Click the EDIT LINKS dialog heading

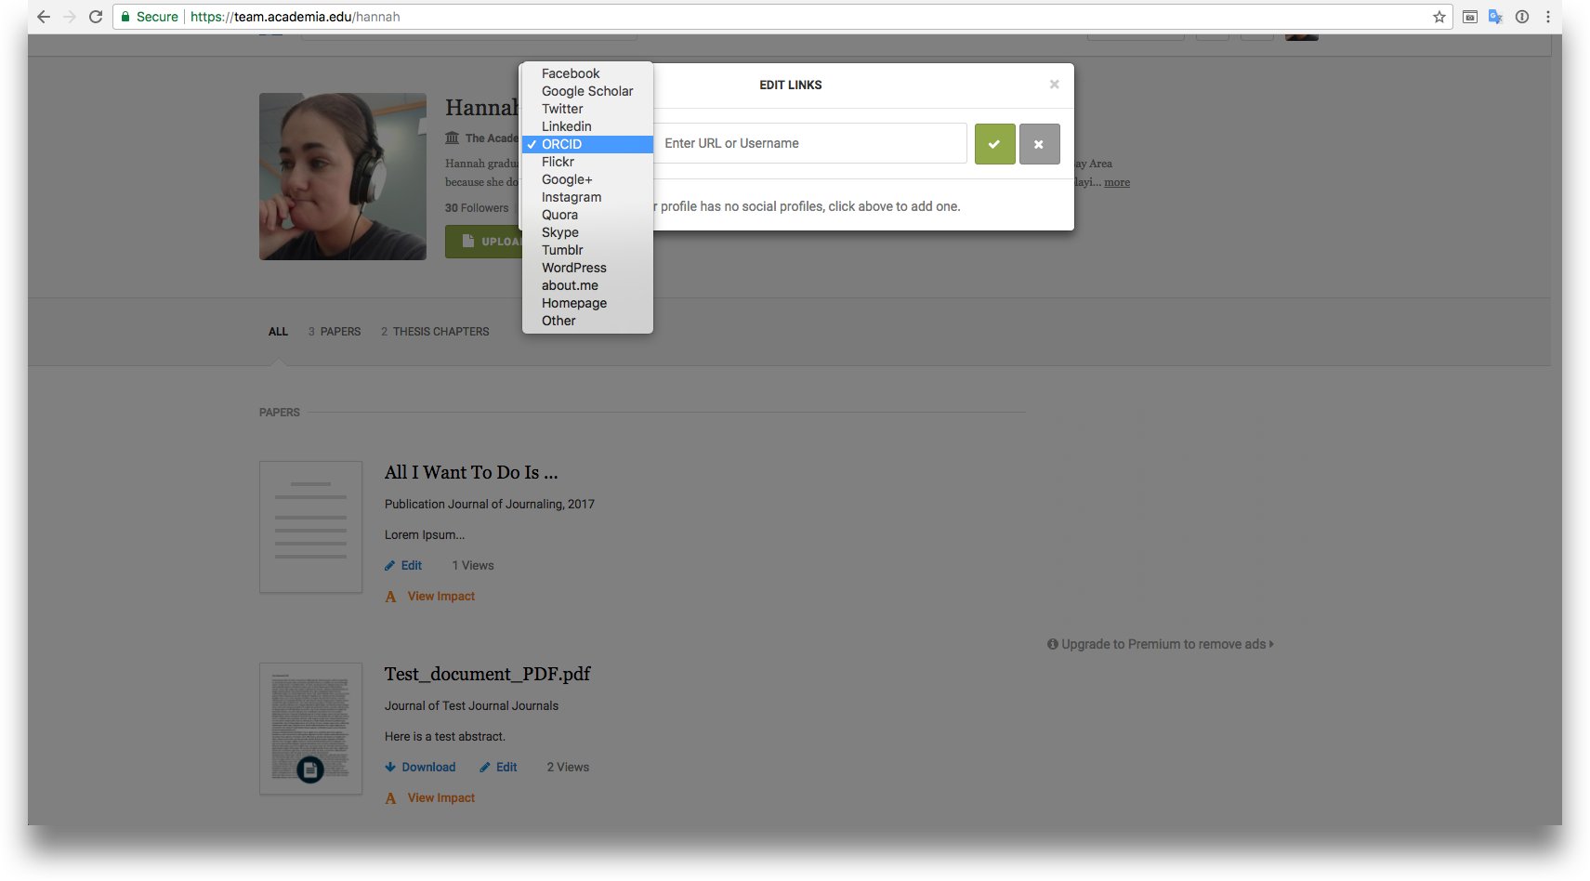click(791, 85)
